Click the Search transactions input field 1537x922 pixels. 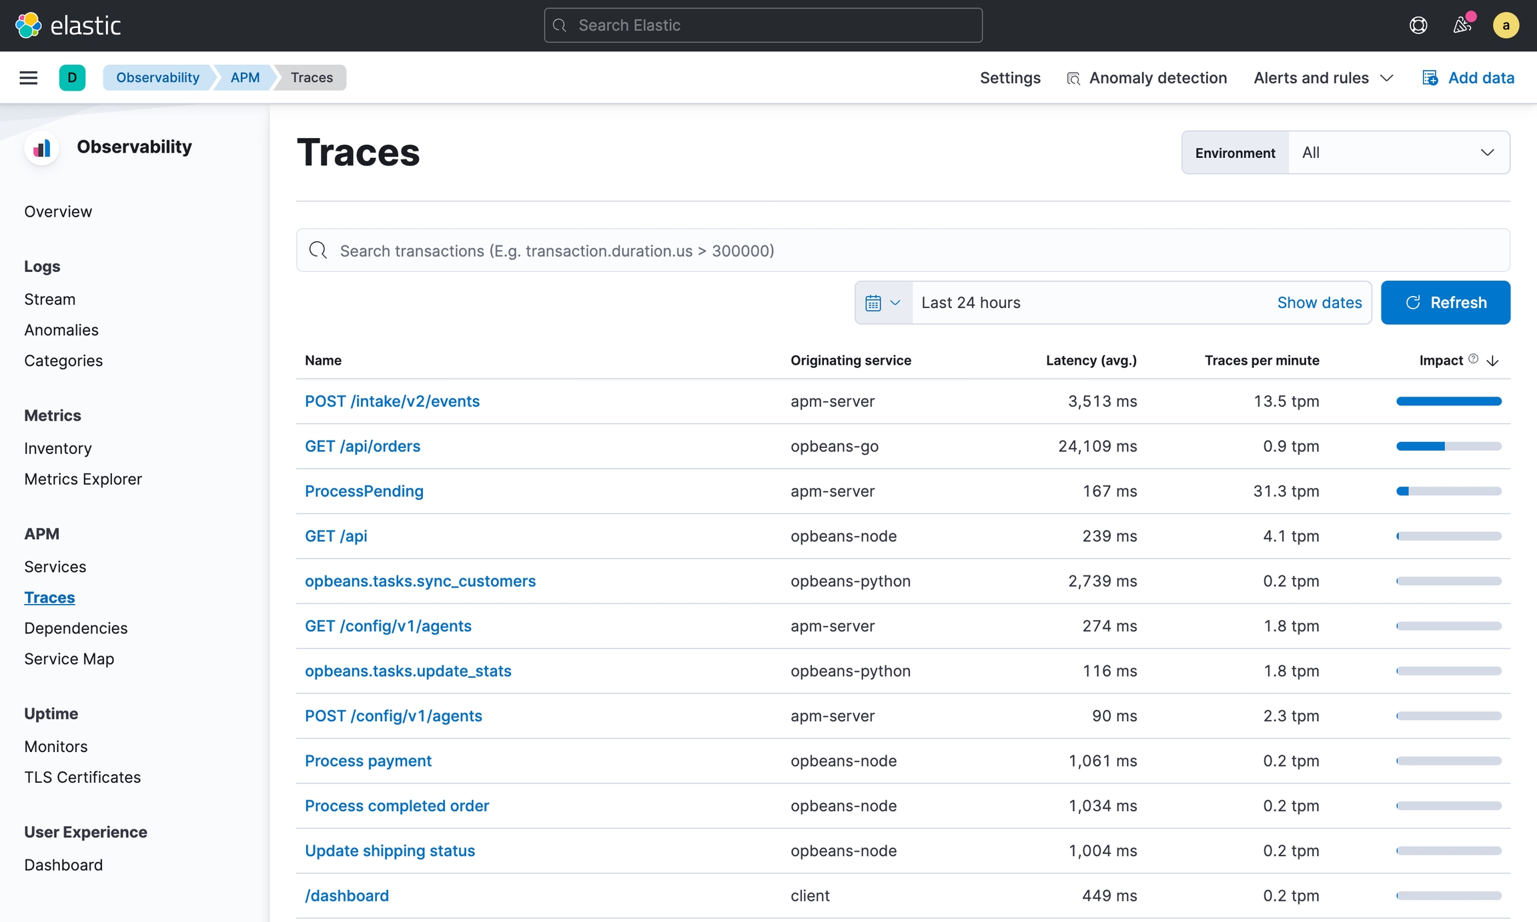902,251
